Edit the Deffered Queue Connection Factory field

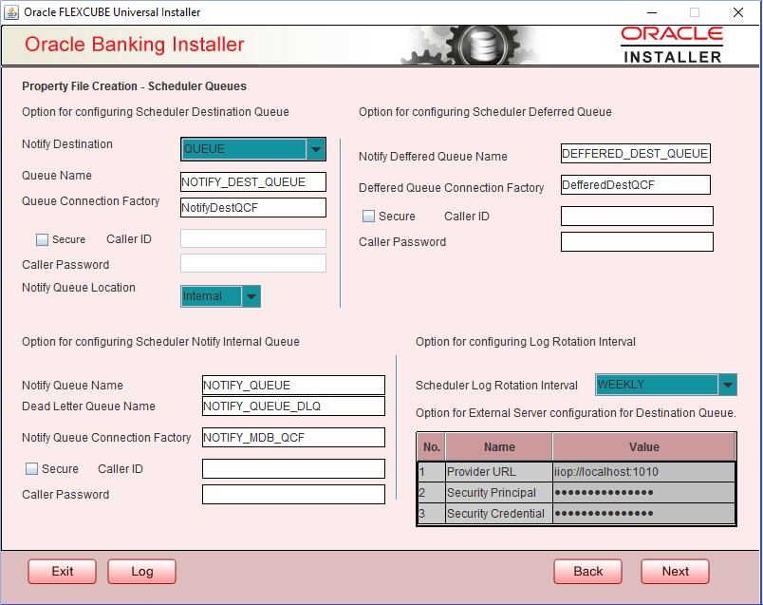(635, 184)
